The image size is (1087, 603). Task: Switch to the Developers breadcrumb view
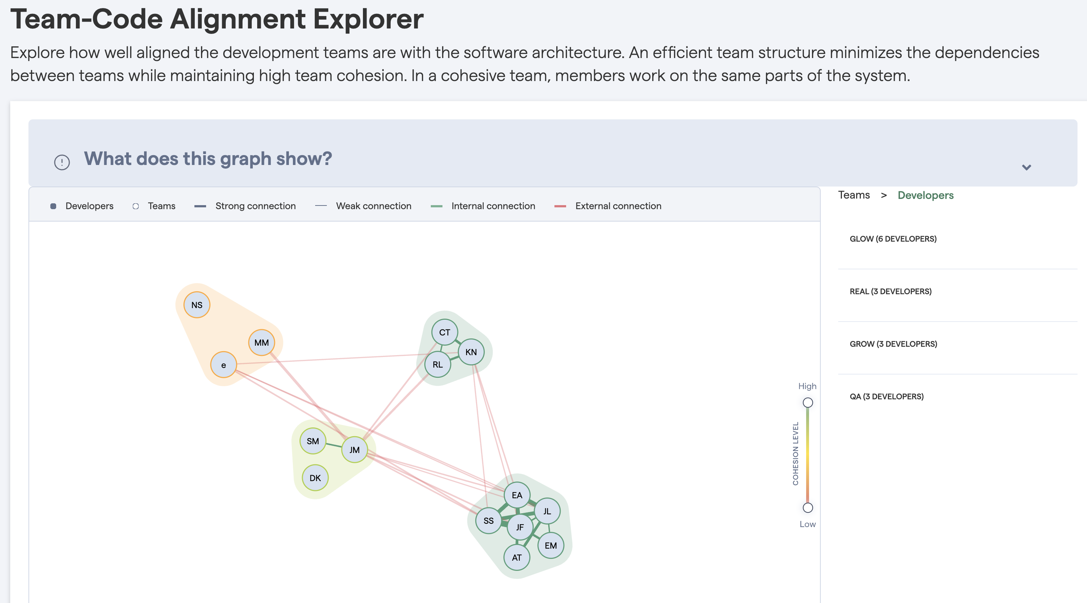[x=925, y=195]
